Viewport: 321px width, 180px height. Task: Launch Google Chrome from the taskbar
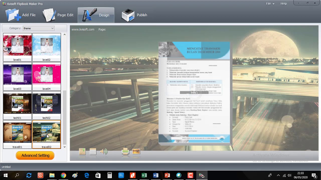coord(63,175)
